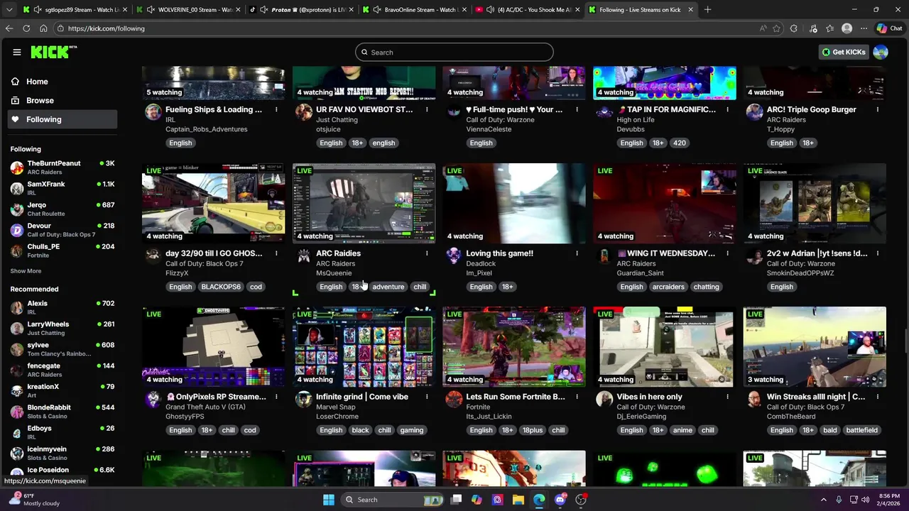Open options for day 32/90 stream
The width and height of the screenshot is (909, 511).
pos(276,253)
